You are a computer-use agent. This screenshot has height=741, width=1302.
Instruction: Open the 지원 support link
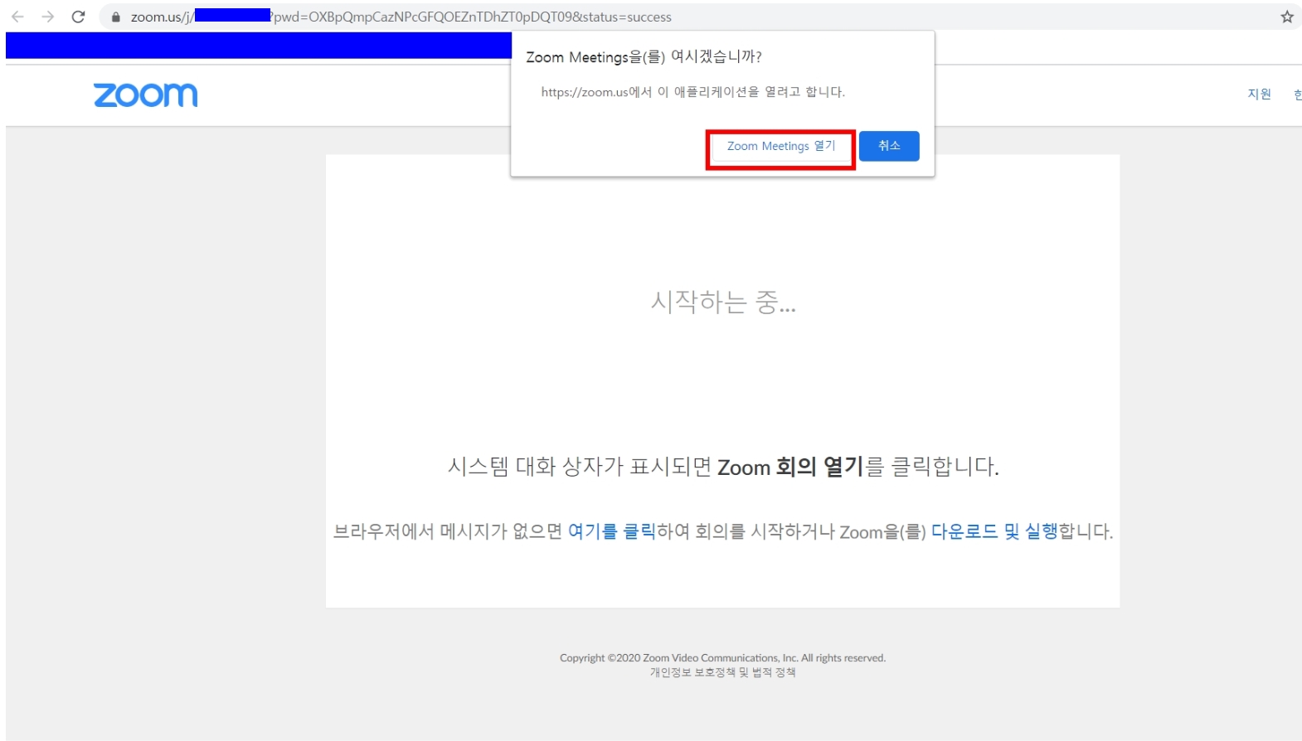(x=1259, y=94)
